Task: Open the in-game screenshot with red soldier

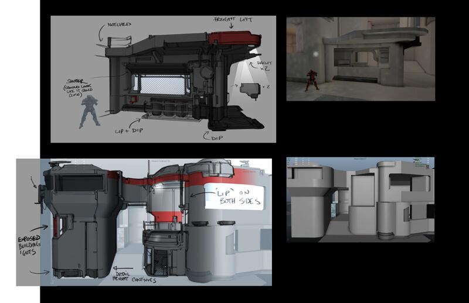Action: (360, 58)
